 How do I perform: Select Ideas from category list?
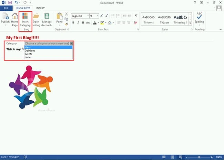coord(49,47)
